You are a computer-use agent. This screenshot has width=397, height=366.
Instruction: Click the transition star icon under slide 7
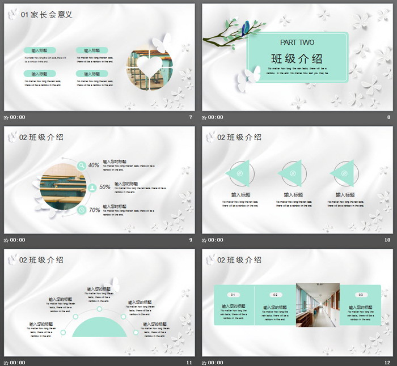click(6, 117)
